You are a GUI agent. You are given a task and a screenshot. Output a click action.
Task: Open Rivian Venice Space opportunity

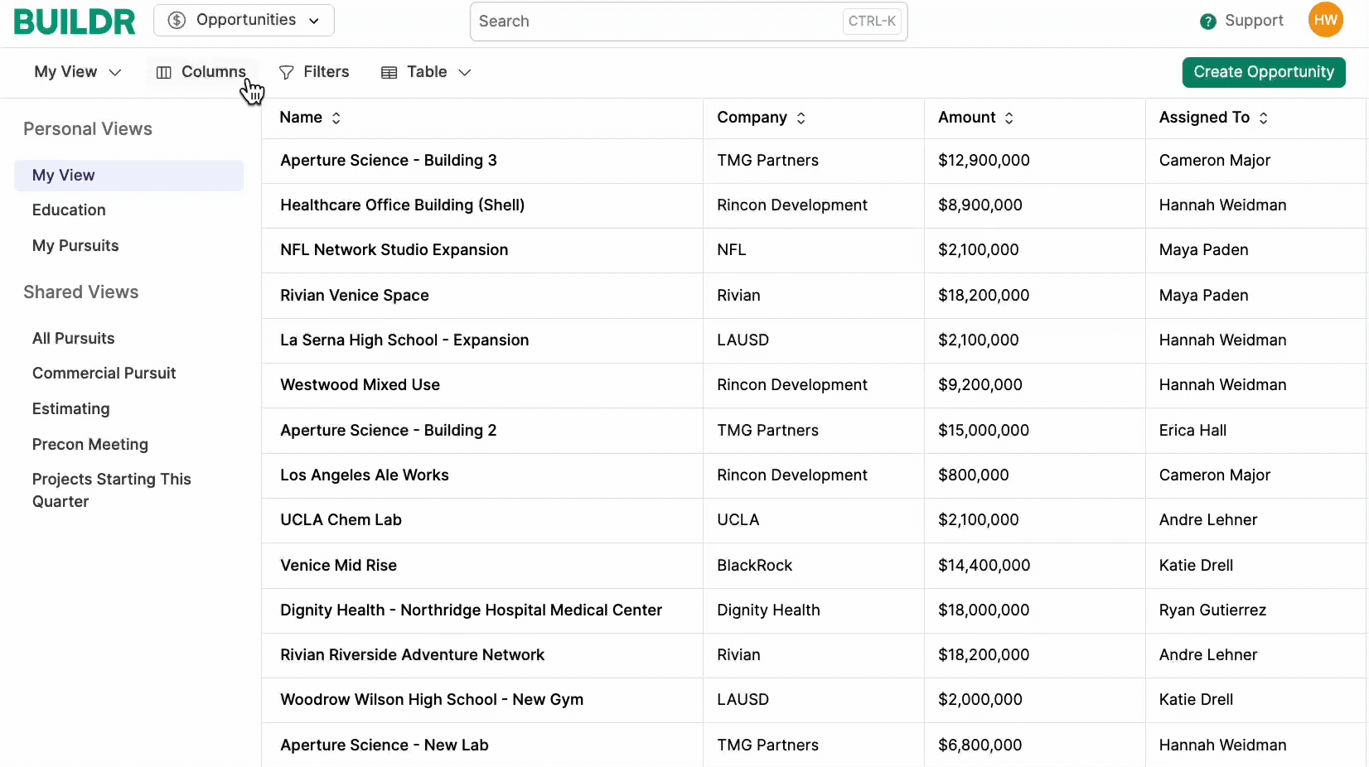click(x=355, y=296)
